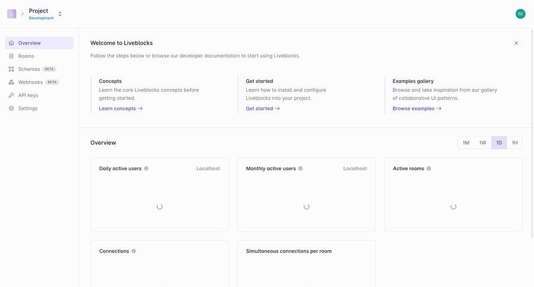
Task: Click the Rooms icon in sidebar
Action: click(11, 56)
